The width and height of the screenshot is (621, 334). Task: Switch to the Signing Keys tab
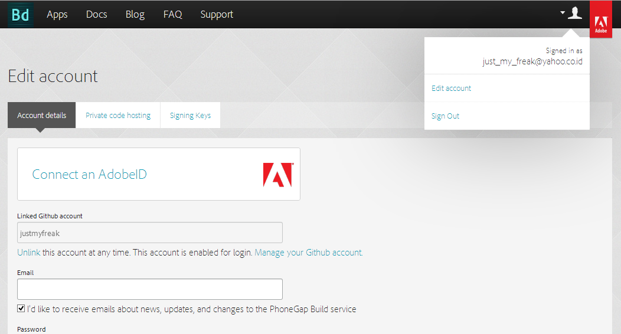(190, 115)
